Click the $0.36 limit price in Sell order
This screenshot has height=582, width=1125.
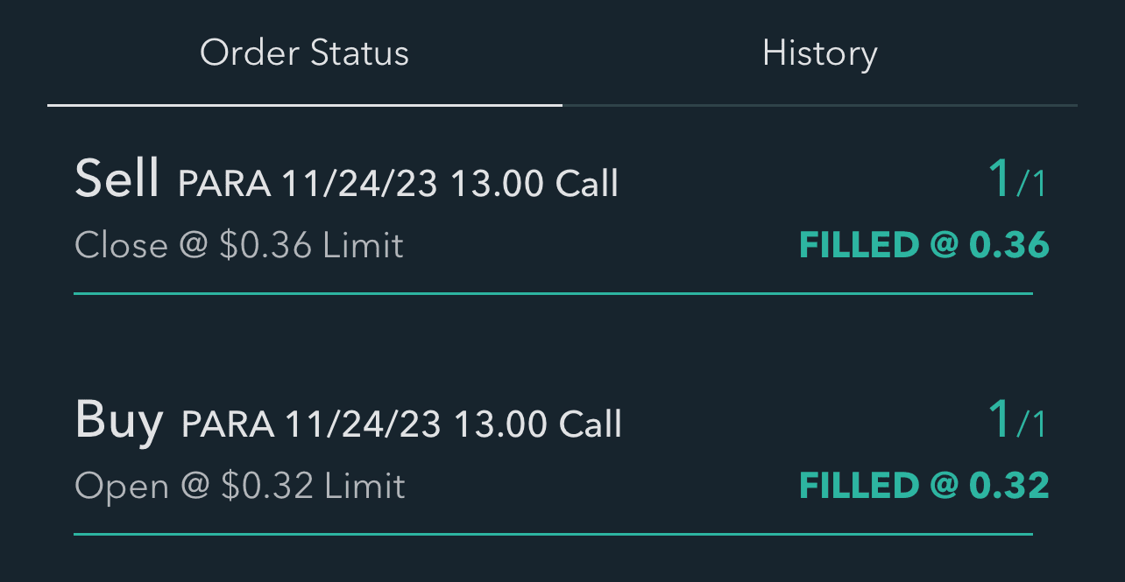265,245
